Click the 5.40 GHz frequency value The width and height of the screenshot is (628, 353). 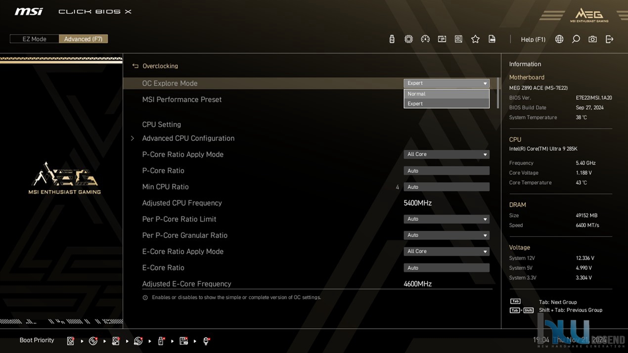coord(585,163)
